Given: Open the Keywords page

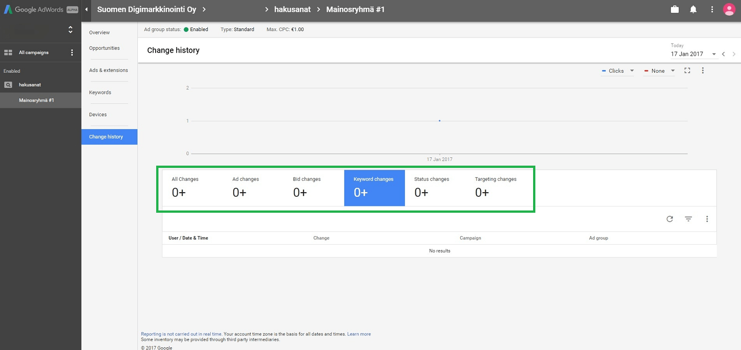Looking at the screenshot, I should tap(100, 92).
